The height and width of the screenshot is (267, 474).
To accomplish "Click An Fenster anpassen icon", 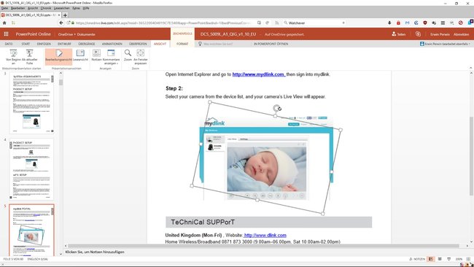I will click(141, 57).
